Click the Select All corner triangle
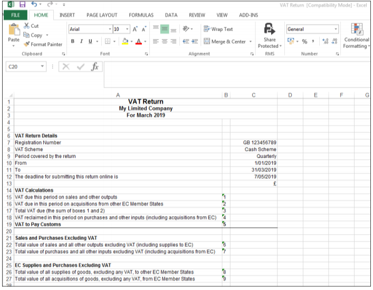The image size is (373, 290). (x=10, y=95)
